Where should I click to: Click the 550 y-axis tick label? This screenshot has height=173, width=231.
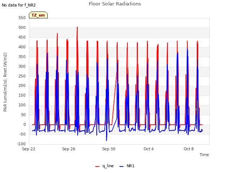coord(22,18)
